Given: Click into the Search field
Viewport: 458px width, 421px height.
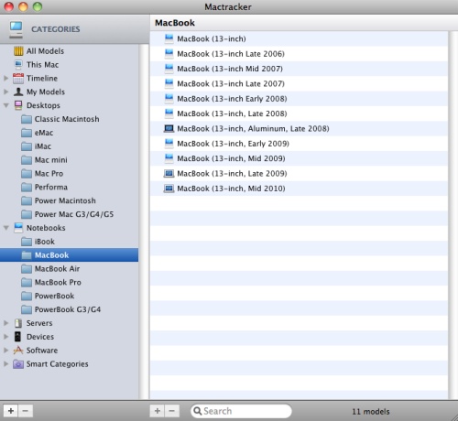Looking at the screenshot, I should 241,411.
